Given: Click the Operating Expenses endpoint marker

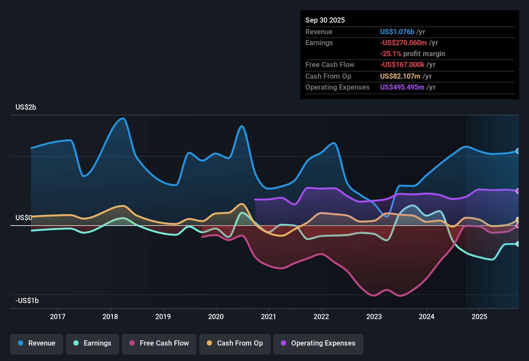Looking at the screenshot, I should pyautogui.click(x=518, y=191).
